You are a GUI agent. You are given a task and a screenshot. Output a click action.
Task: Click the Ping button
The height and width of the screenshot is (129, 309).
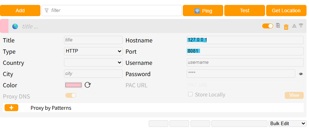203,11
